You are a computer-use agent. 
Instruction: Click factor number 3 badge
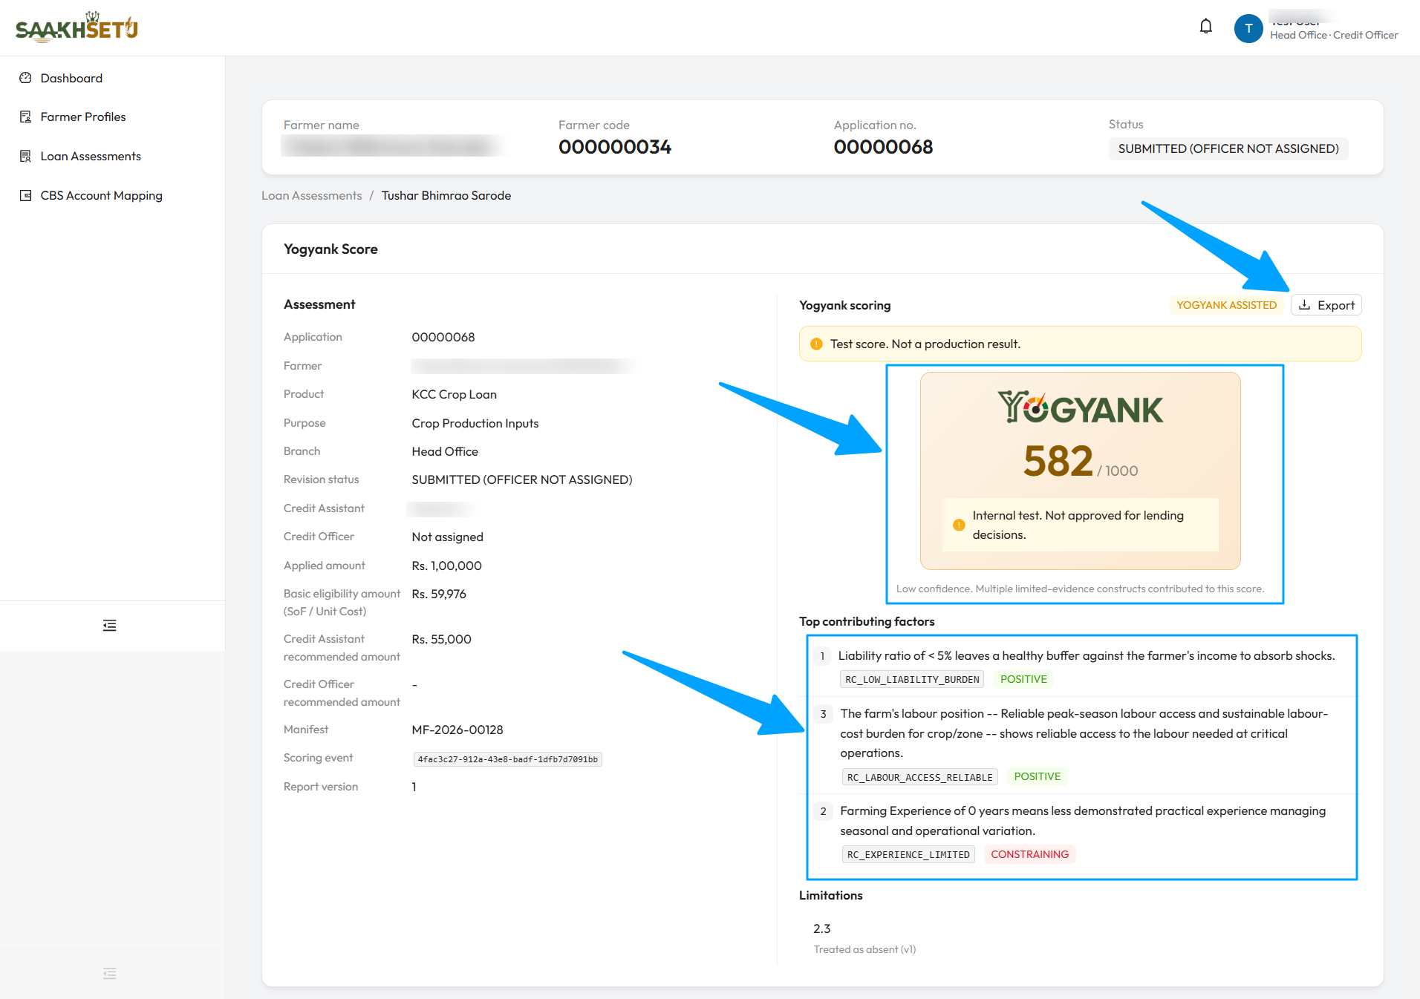click(823, 714)
